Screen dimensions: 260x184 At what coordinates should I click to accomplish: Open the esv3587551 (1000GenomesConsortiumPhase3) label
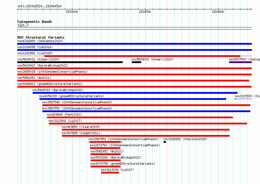click(124, 139)
